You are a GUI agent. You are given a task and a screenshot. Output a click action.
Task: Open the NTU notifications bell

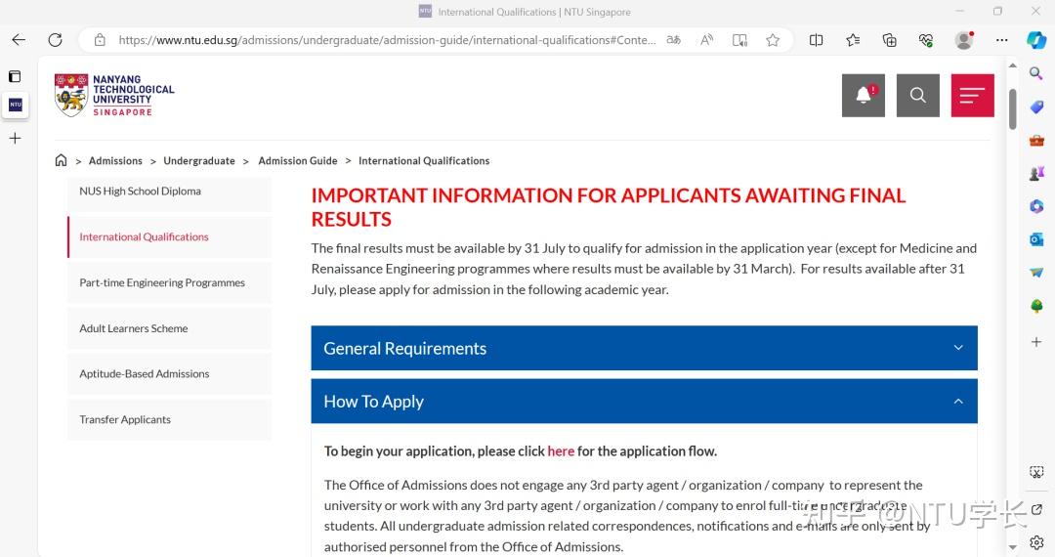[864, 95]
